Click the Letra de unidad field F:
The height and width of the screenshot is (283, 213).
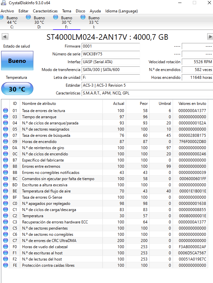[x=111, y=78]
